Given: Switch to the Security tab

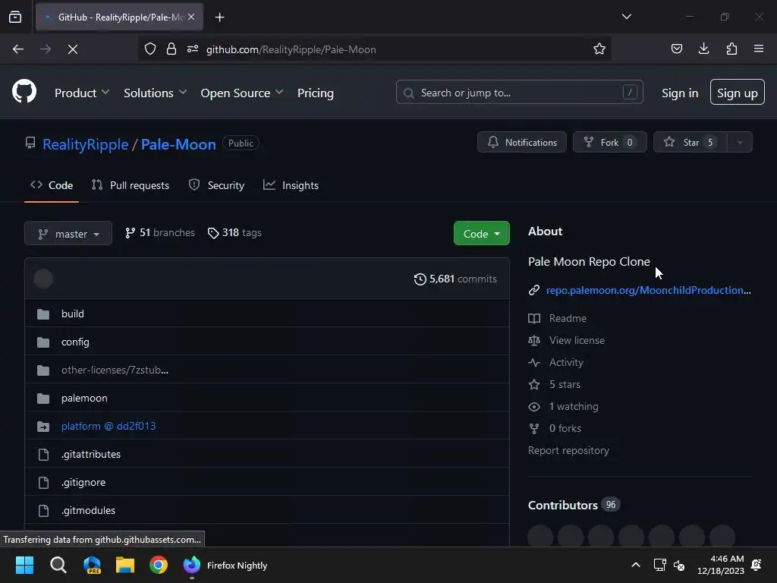Looking at the screenshot, I should point(216,185).
